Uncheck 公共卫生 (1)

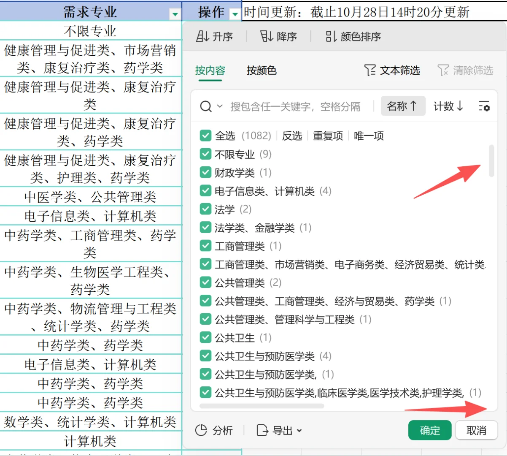coord(205,337)
